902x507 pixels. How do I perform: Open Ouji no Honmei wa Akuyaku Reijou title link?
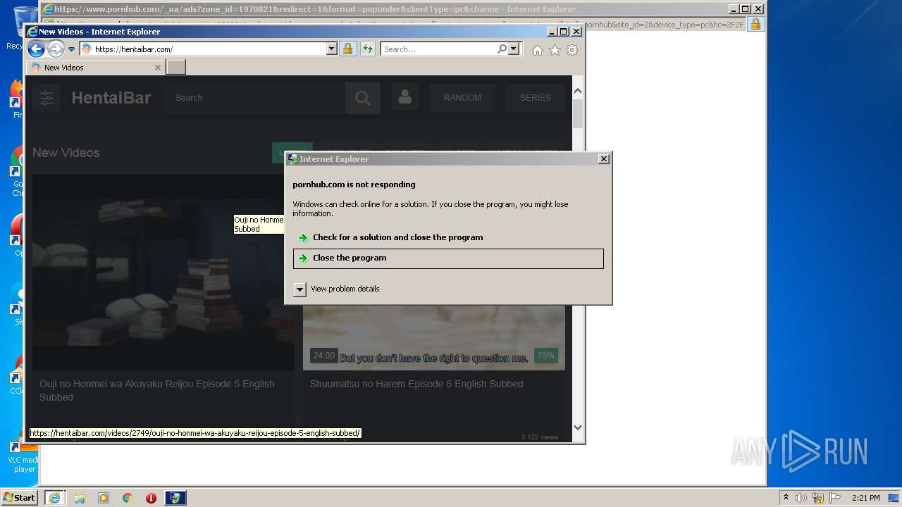[x=156, y=391]
